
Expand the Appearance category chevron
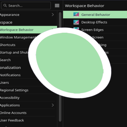pos(53,15)
